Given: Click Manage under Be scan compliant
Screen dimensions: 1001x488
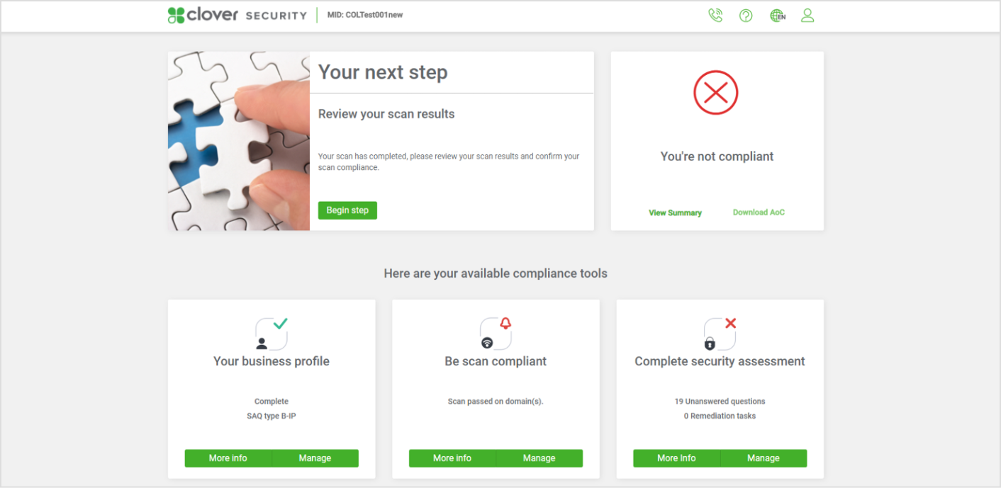Looking at the screenshot, I should pos(539,458).
